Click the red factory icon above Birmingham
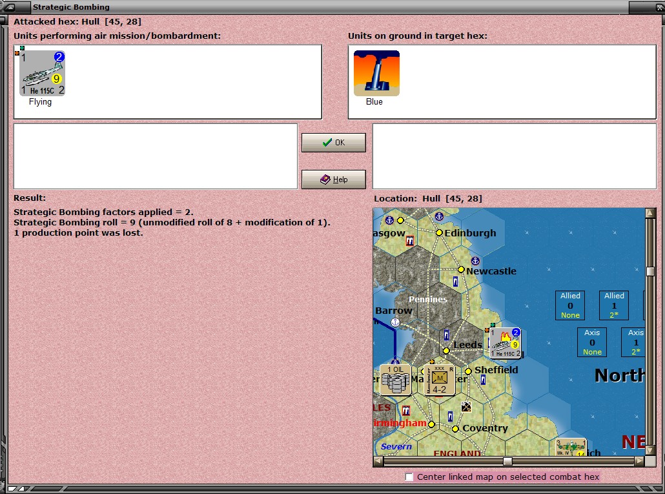The image size is (665, 494). coord(406,411)
